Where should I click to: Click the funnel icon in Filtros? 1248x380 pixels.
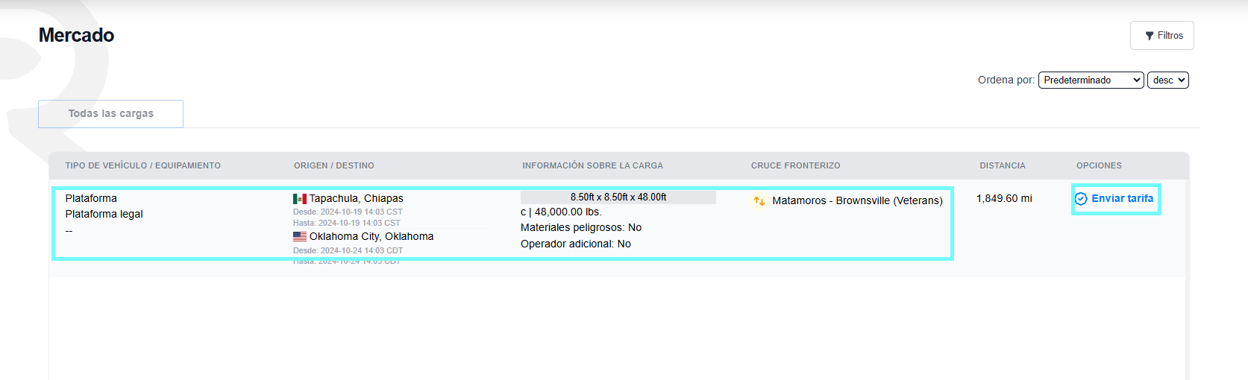click(x=1150, y=36)
